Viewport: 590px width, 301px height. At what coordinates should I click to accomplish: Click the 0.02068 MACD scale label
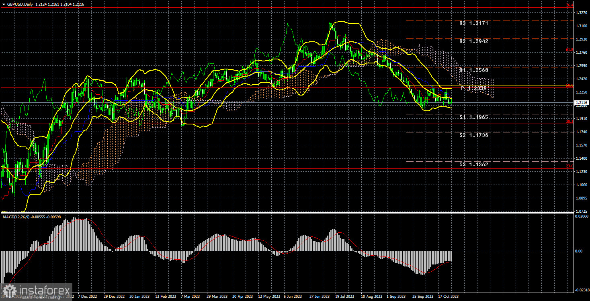582,216
